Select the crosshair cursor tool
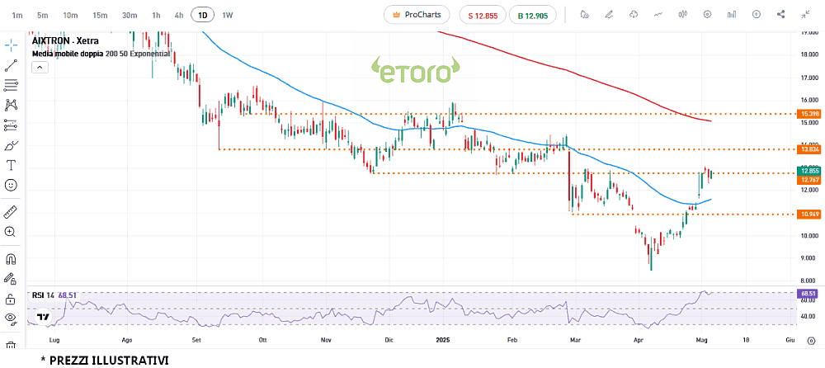Viewport: 825px width, 368px height. pos(11,45)
